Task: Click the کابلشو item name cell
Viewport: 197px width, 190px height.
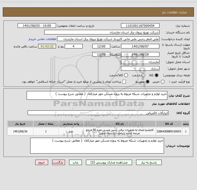Action: pos(120,132)
